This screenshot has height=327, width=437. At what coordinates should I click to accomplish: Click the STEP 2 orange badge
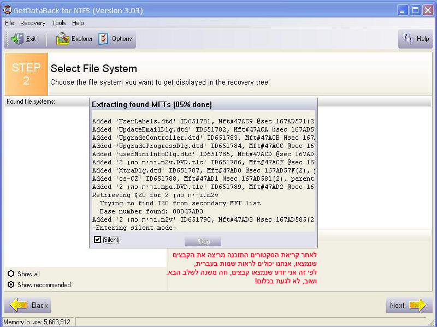click(x=26, y=74)
